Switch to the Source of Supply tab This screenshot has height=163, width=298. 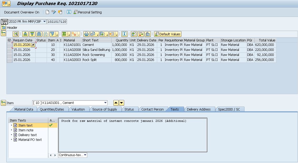[x=104, y=109]
